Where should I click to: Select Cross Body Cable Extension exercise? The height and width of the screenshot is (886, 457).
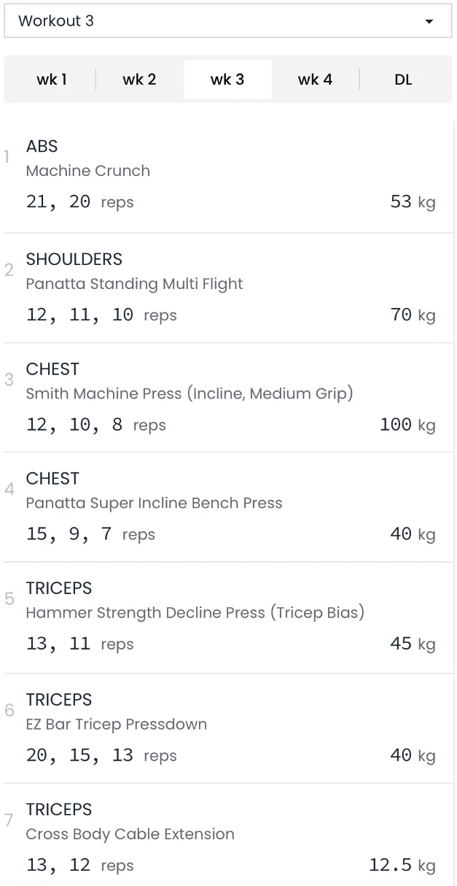[x=130, y=834]
